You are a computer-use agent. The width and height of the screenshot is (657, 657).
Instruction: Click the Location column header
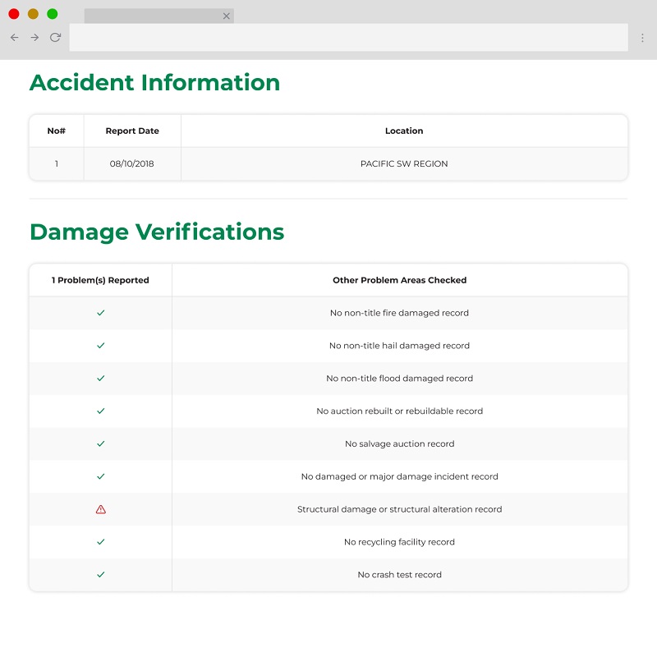point(404,131)
